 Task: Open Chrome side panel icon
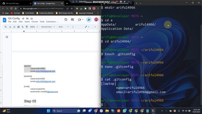(90, 9)
